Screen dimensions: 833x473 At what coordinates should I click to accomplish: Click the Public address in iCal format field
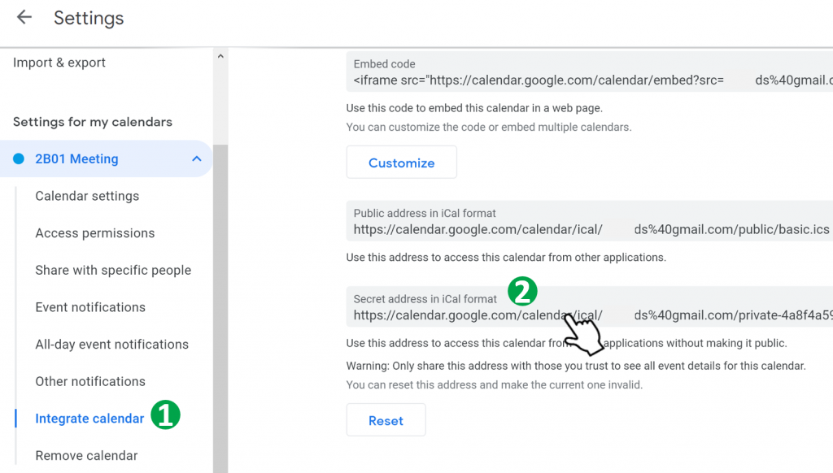pyautogui.click(x=590, y=221)
